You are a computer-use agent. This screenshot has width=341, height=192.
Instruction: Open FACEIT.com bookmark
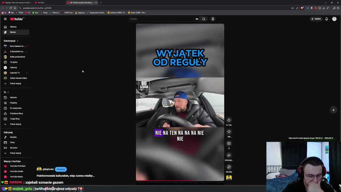tap(67, 13)
